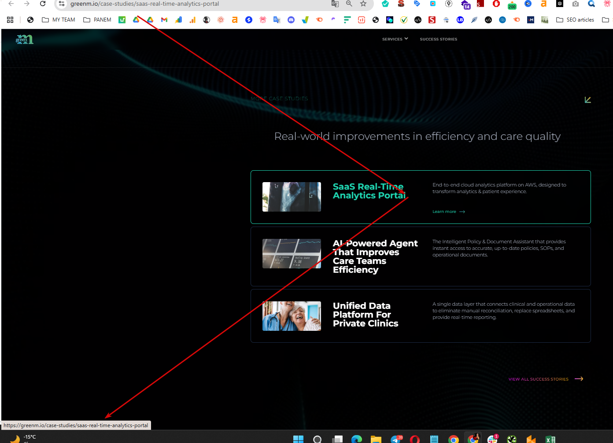The height and width of the screenshot is (443, 613).
Task: Expand the SERVICES menu chevron
Action: point(406,39)
